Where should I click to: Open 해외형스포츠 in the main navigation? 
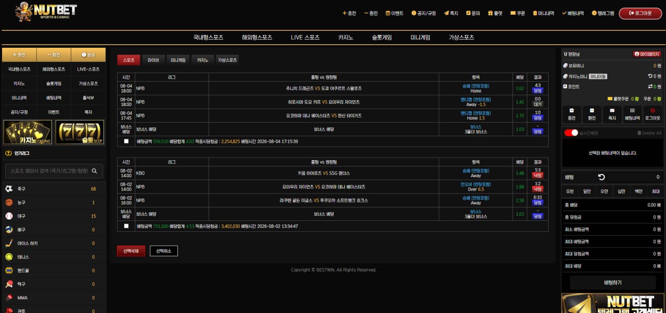[257, 37]
